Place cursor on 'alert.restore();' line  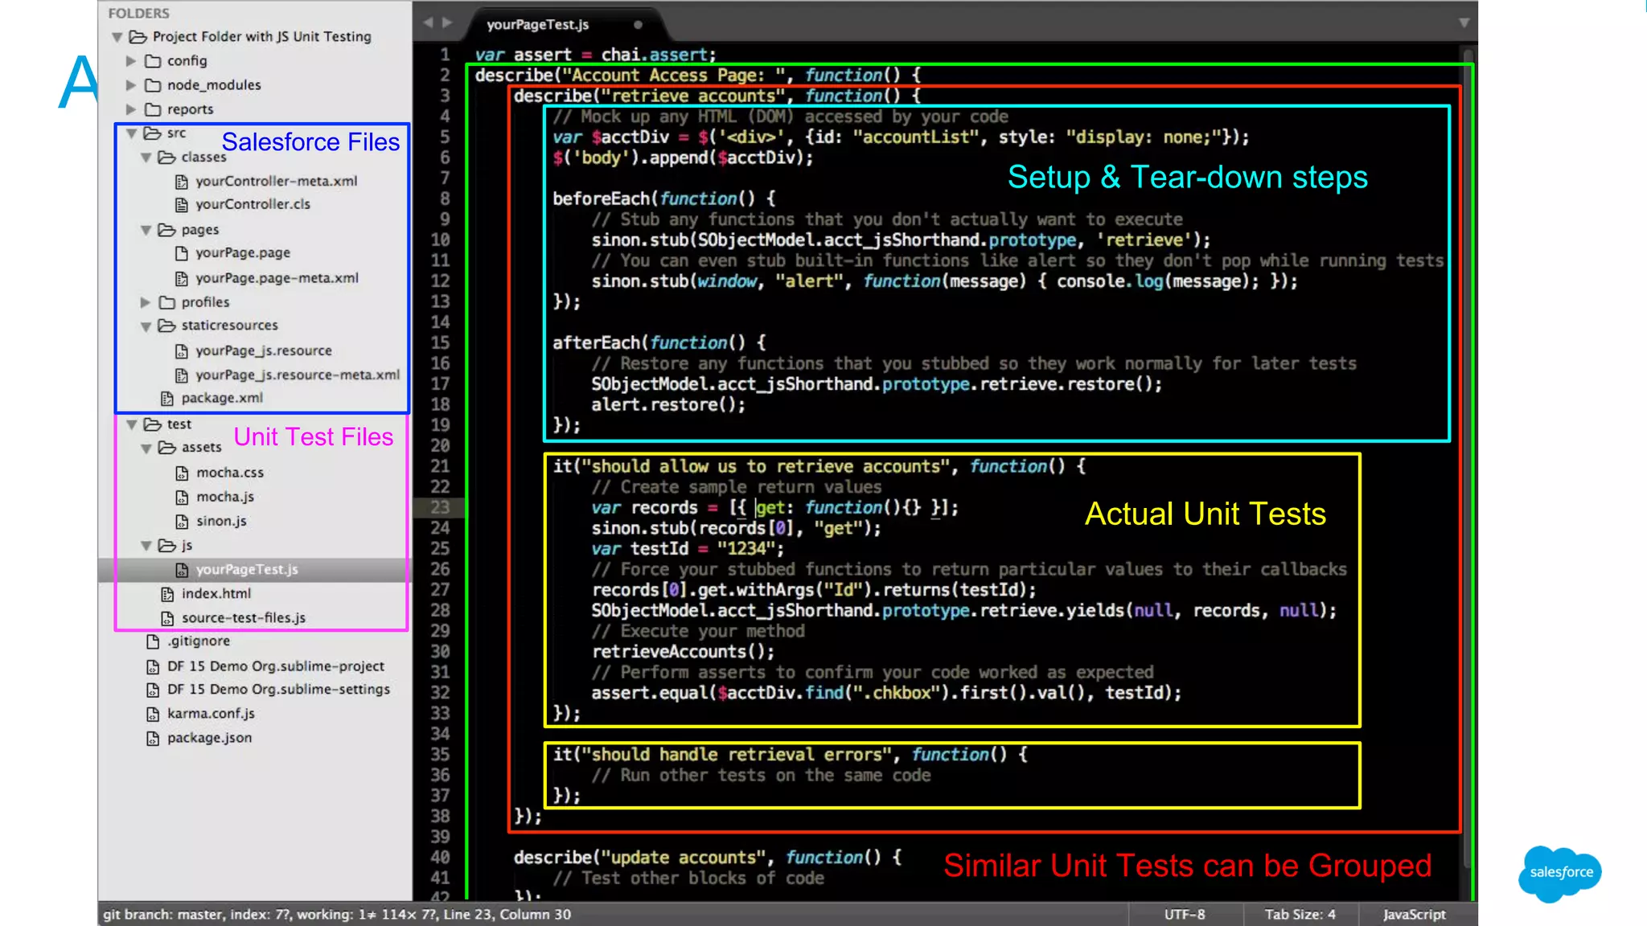pos(668,405)
